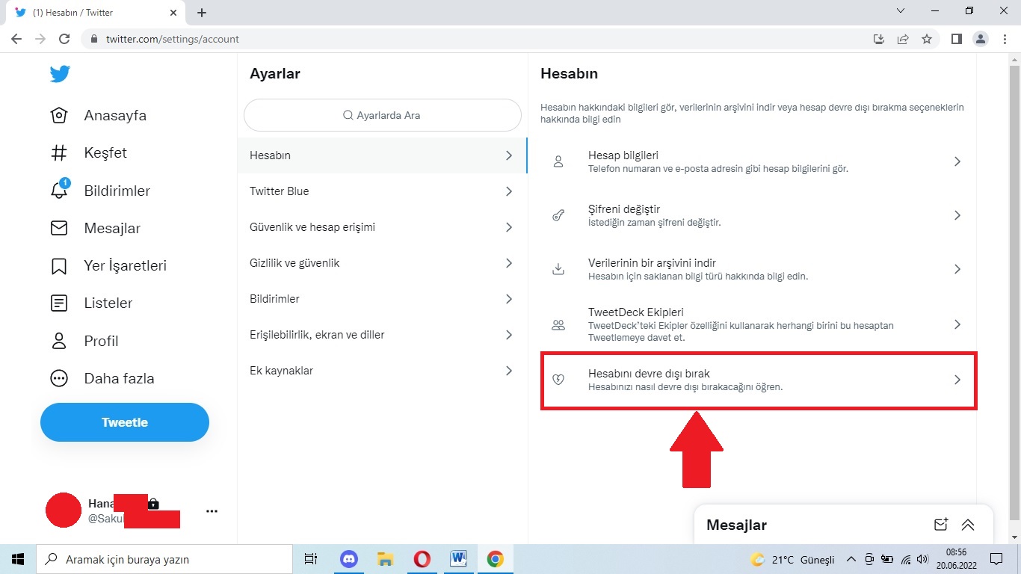Open Bildirimler notifications bell icon
The width and height of the screenshot is (1021, 574).
[59, 191]
